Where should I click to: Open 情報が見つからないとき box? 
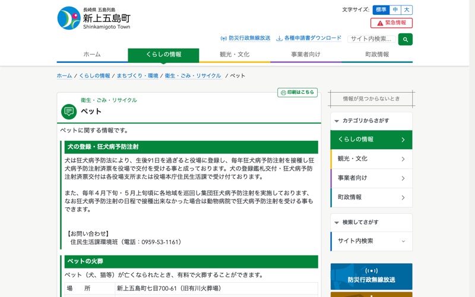coord(372,99)
